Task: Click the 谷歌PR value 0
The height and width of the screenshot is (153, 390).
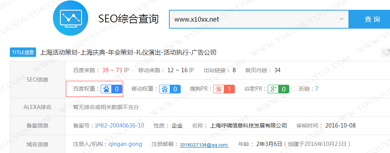Action: point(283,89)
